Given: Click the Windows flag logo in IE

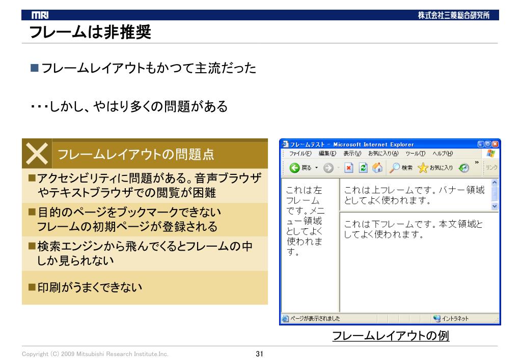Looking at the screenshot, I should click(x=490, y=153).
